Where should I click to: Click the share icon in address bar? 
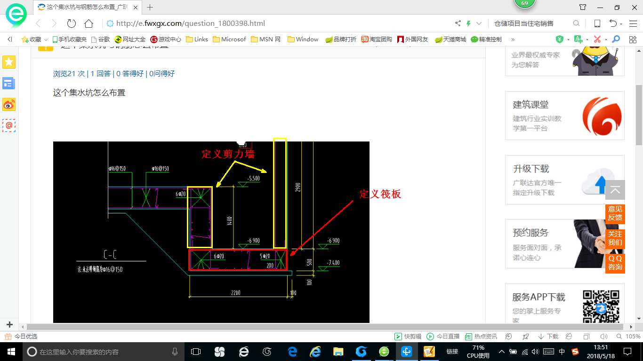[458, 24]
